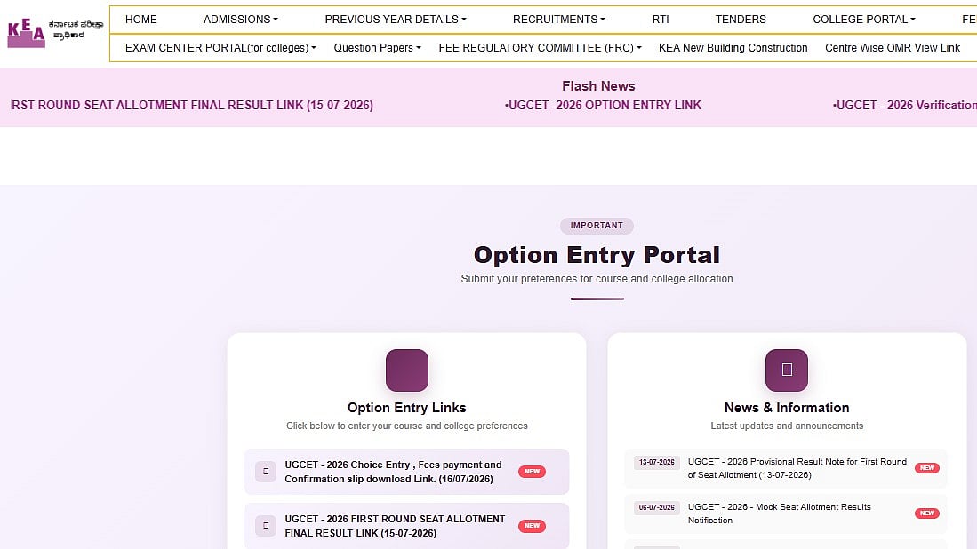Click NEW badge on Choice Entry link
This screenshot has width=977, height=549.
coord(532,471)
